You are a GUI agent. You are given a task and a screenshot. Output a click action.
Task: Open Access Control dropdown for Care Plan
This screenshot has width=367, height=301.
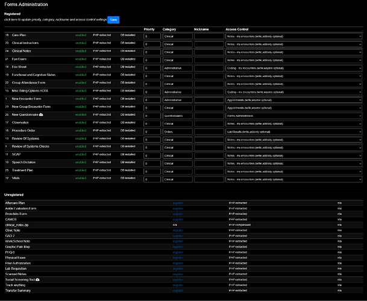[x=293, y=36]
